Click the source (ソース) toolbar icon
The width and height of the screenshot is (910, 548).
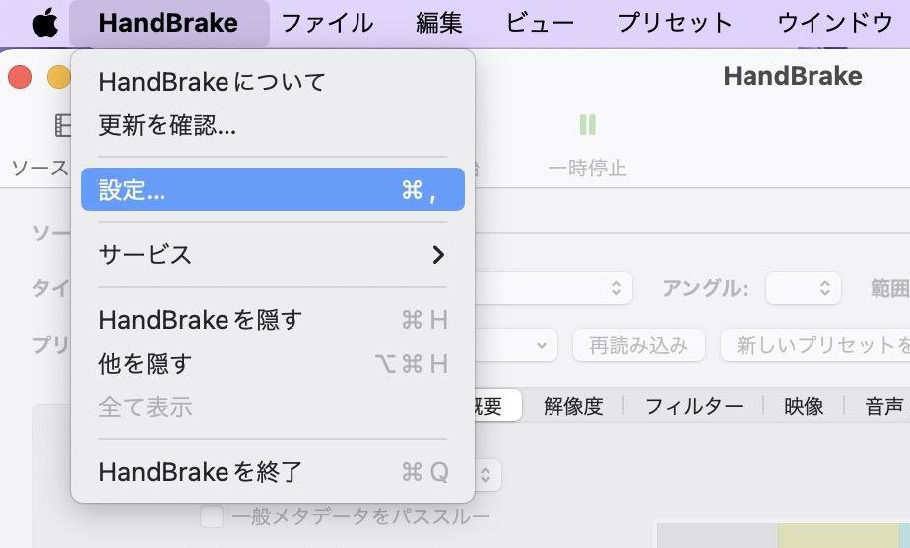point(63,125)
